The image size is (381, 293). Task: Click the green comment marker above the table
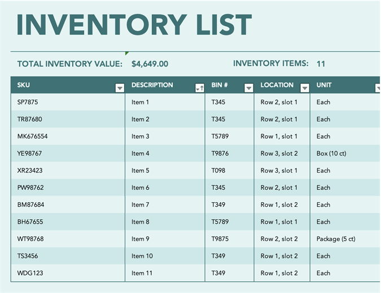(x=127, y=53)
